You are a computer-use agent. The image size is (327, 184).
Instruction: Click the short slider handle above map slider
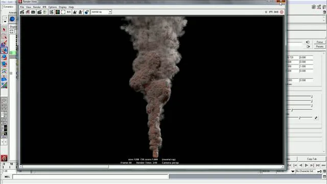[x=292, y=110]
